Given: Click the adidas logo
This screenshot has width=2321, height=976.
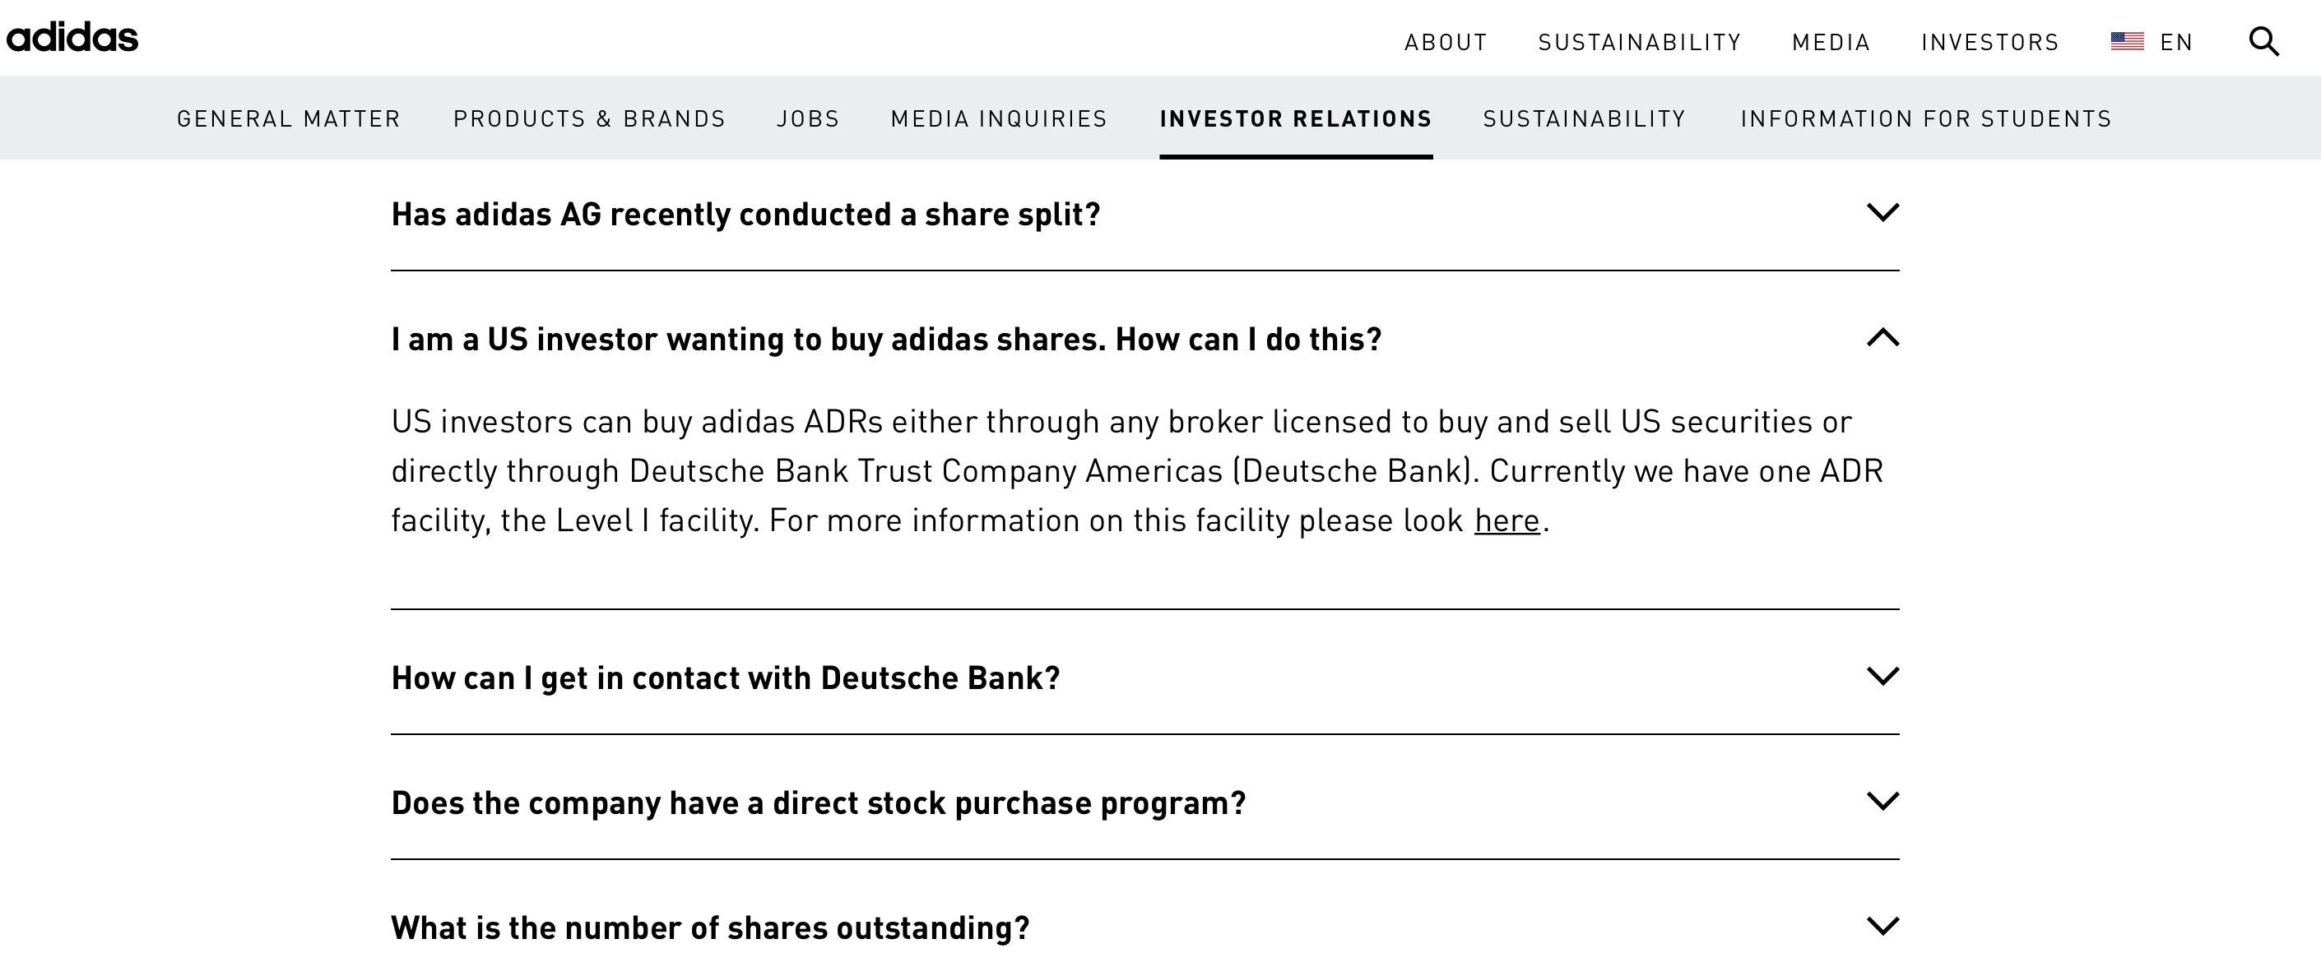Looking at the screenshot, I should (72, 37).
